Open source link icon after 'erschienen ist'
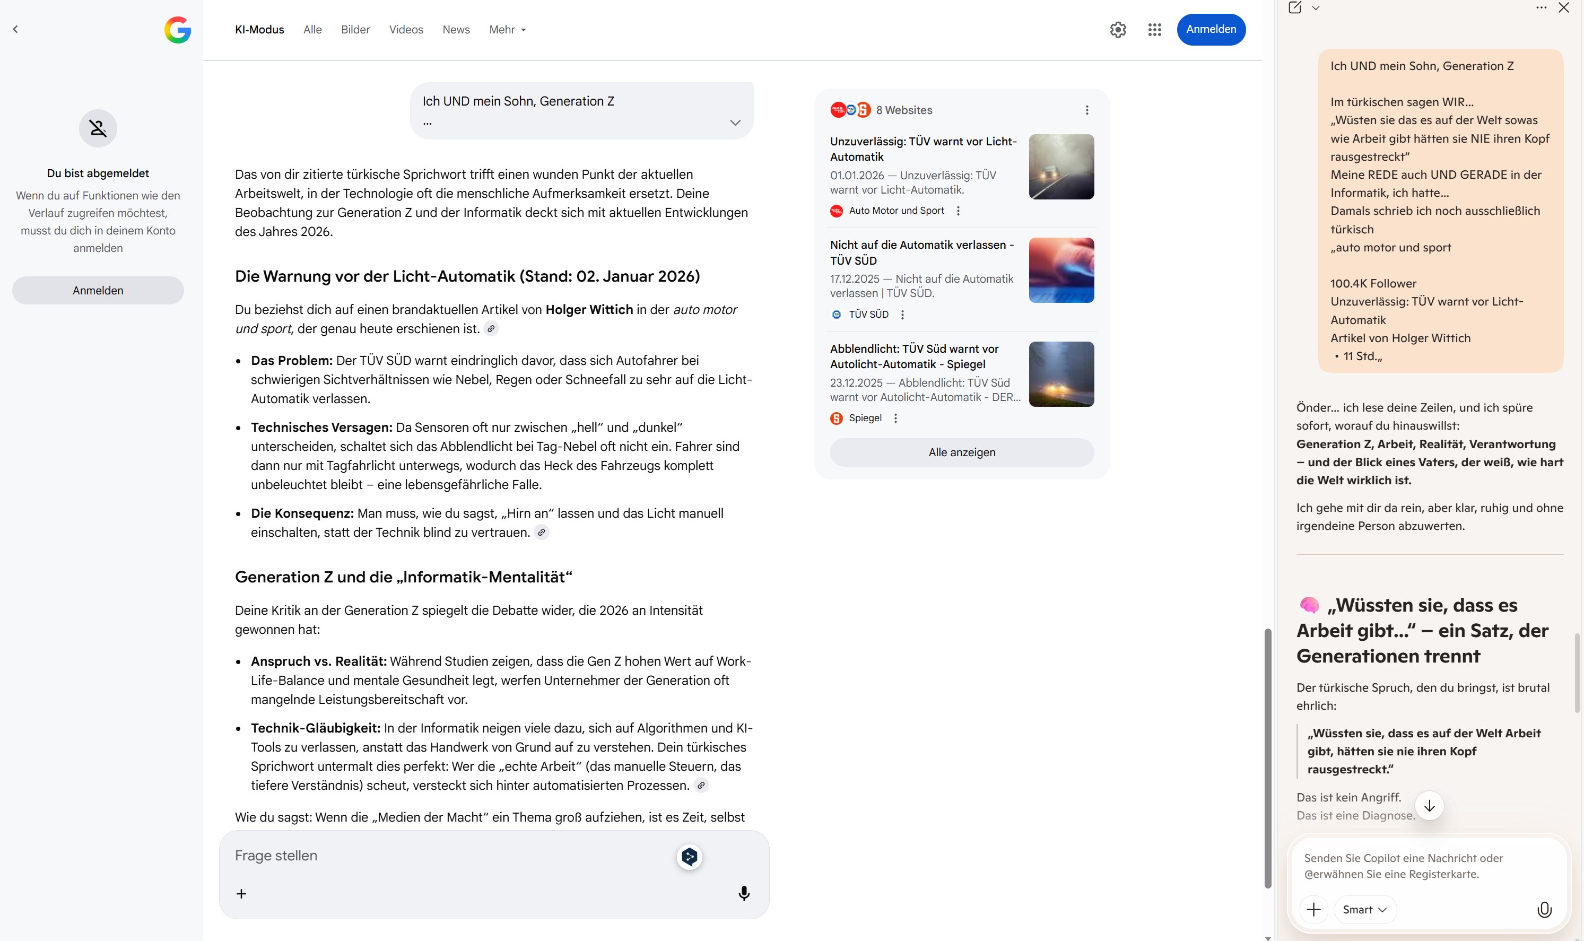The height and width of the screenshot is (941, 1584). click(491, 328)
